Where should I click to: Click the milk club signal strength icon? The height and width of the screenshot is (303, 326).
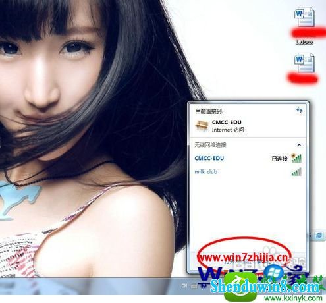point(296,171)
